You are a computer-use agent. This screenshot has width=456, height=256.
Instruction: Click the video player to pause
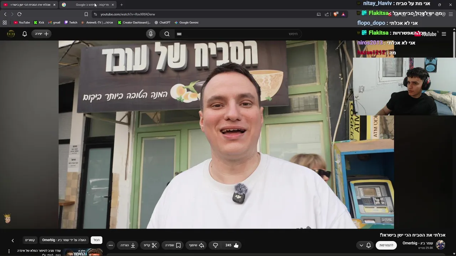tap(226, 134)
